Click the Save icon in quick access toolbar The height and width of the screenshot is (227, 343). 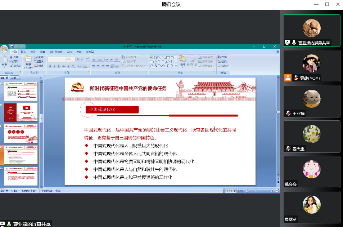pyautogui.click(x=12, y=46)
